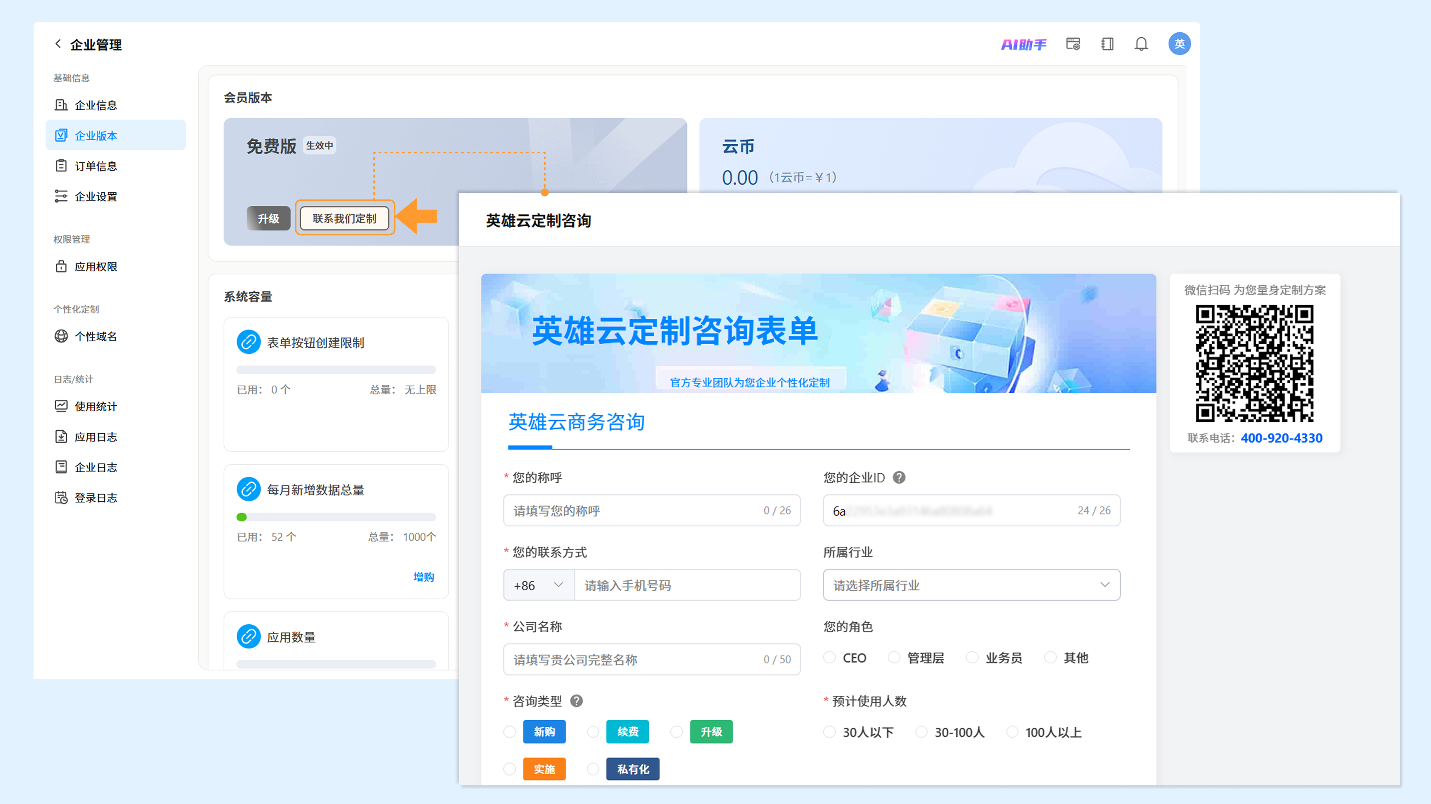Open the window settings icon in header

(1073, 44)
